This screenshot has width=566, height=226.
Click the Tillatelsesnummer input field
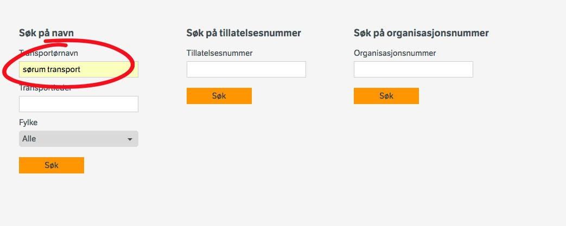coord(246,69)
